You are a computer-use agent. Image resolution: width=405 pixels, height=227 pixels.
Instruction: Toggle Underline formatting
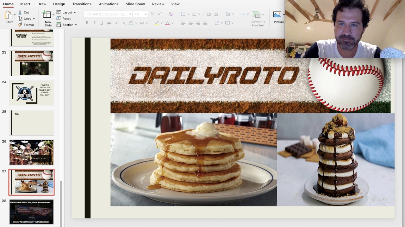coord(102,23)
